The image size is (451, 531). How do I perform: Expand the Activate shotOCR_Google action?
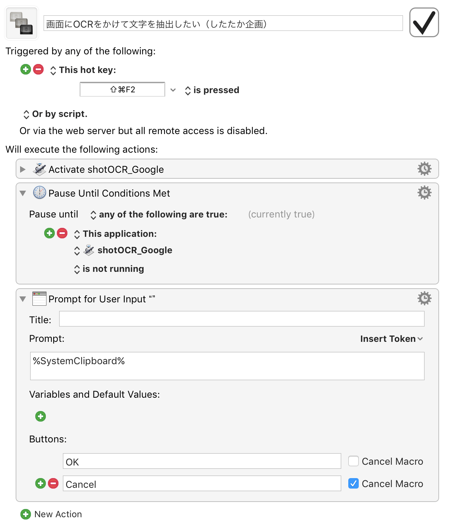tap(23, 169)
